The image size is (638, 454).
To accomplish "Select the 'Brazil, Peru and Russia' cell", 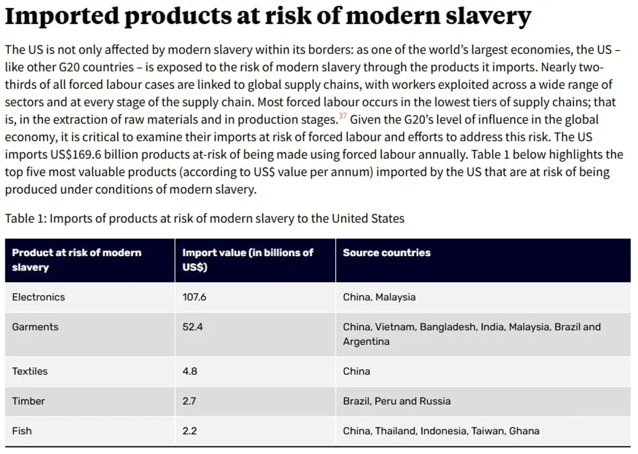I will pyautogui.click(x=483, y=401).
